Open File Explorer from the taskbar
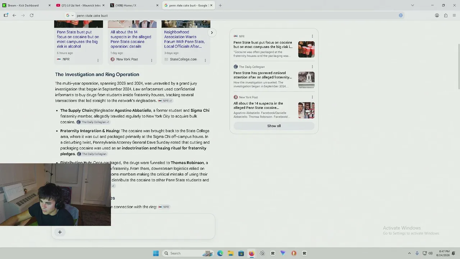Image resolution: width=460 pixels, height=259 pixels. pos(230,253)
